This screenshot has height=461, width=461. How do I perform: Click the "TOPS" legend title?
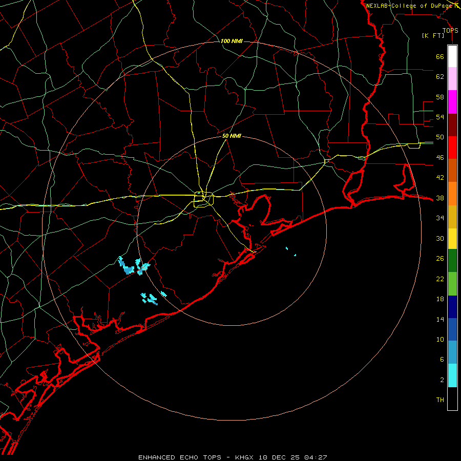pyautogui.click(x=450, y=31)
